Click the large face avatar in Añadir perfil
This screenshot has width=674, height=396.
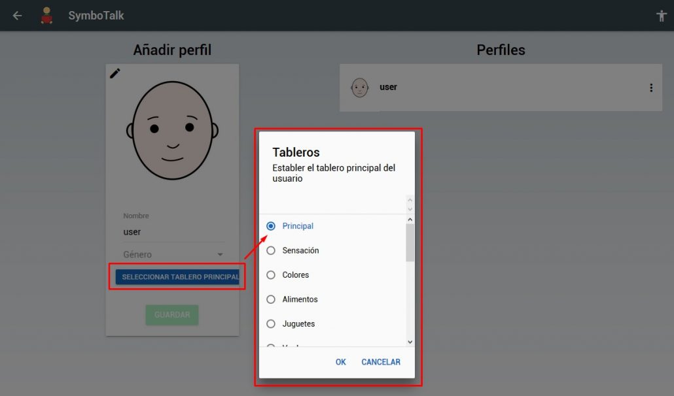(171, 130)
